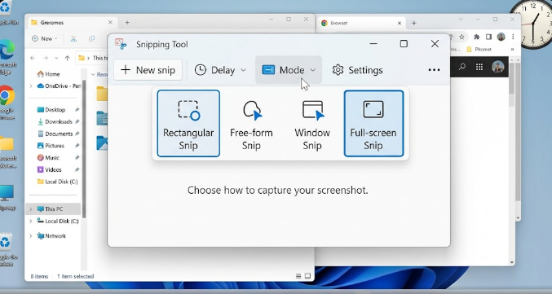The width and height of the screenshot is (552, 294).
Task: Toggle Chrome side panel icon
Action: pos(488,37)
